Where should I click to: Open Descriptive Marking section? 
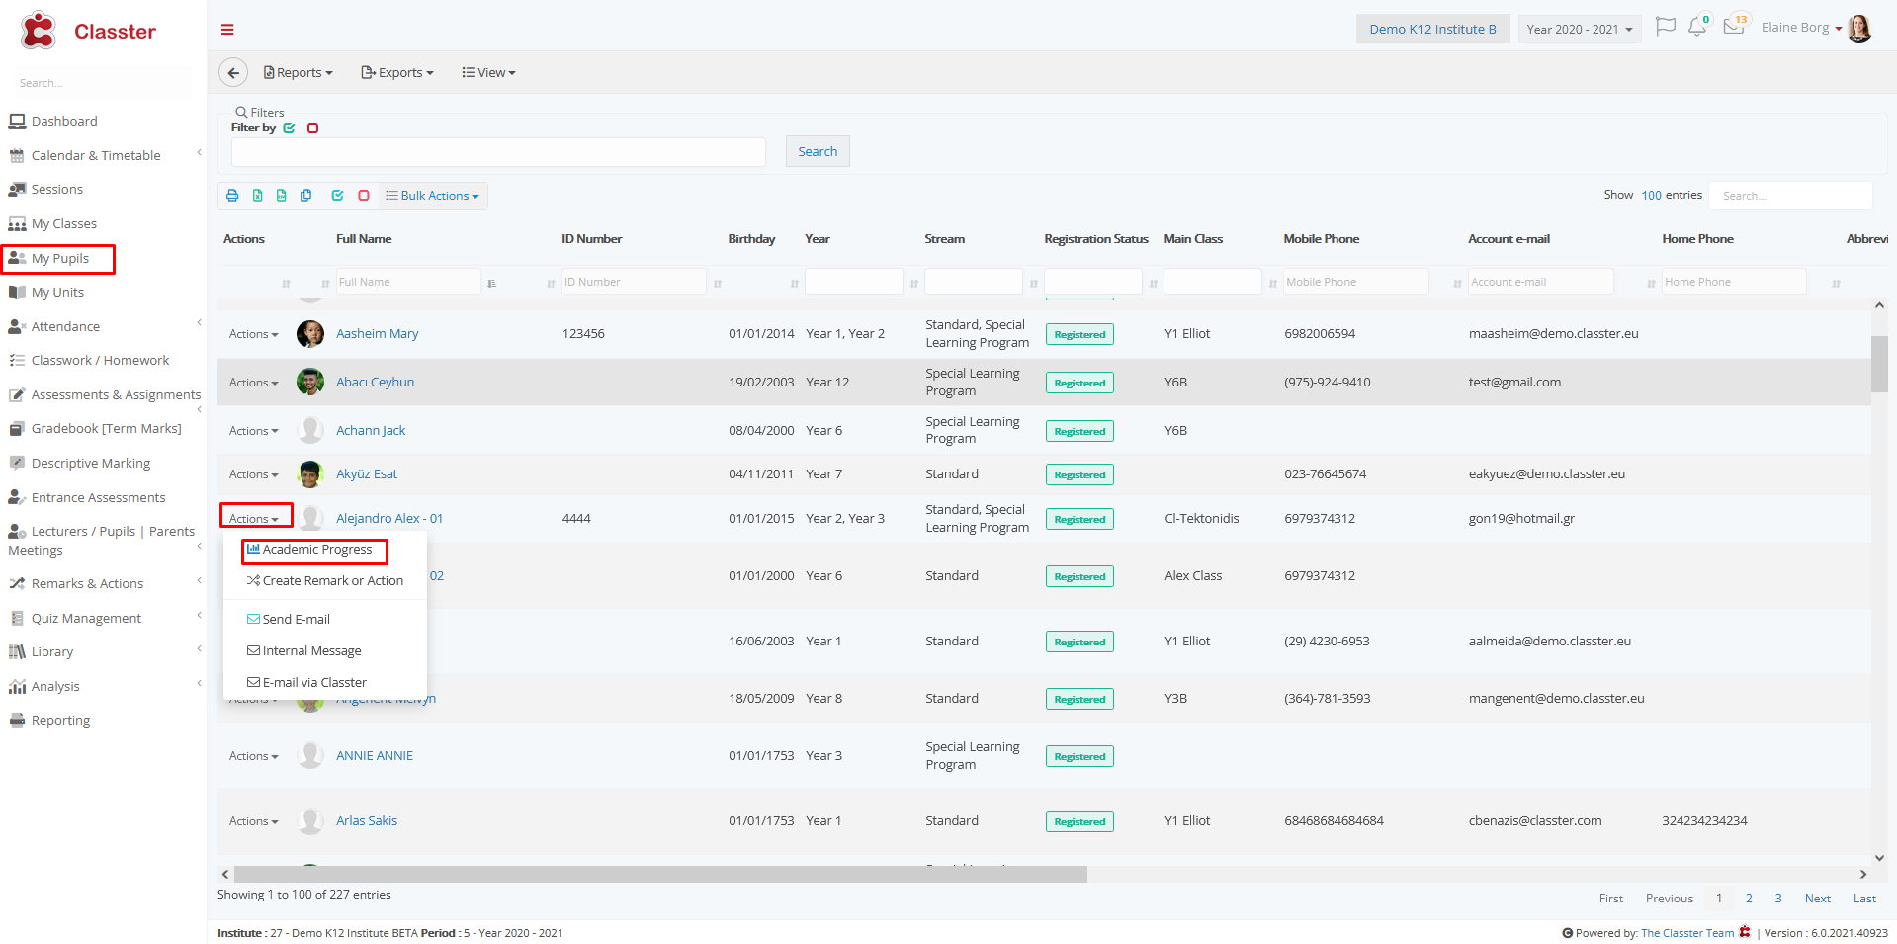tap(90, 464)
